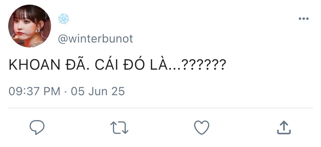Viewport: 321px width, 147px height.
Task: View the round avatar photo
Action: [30, 26]
